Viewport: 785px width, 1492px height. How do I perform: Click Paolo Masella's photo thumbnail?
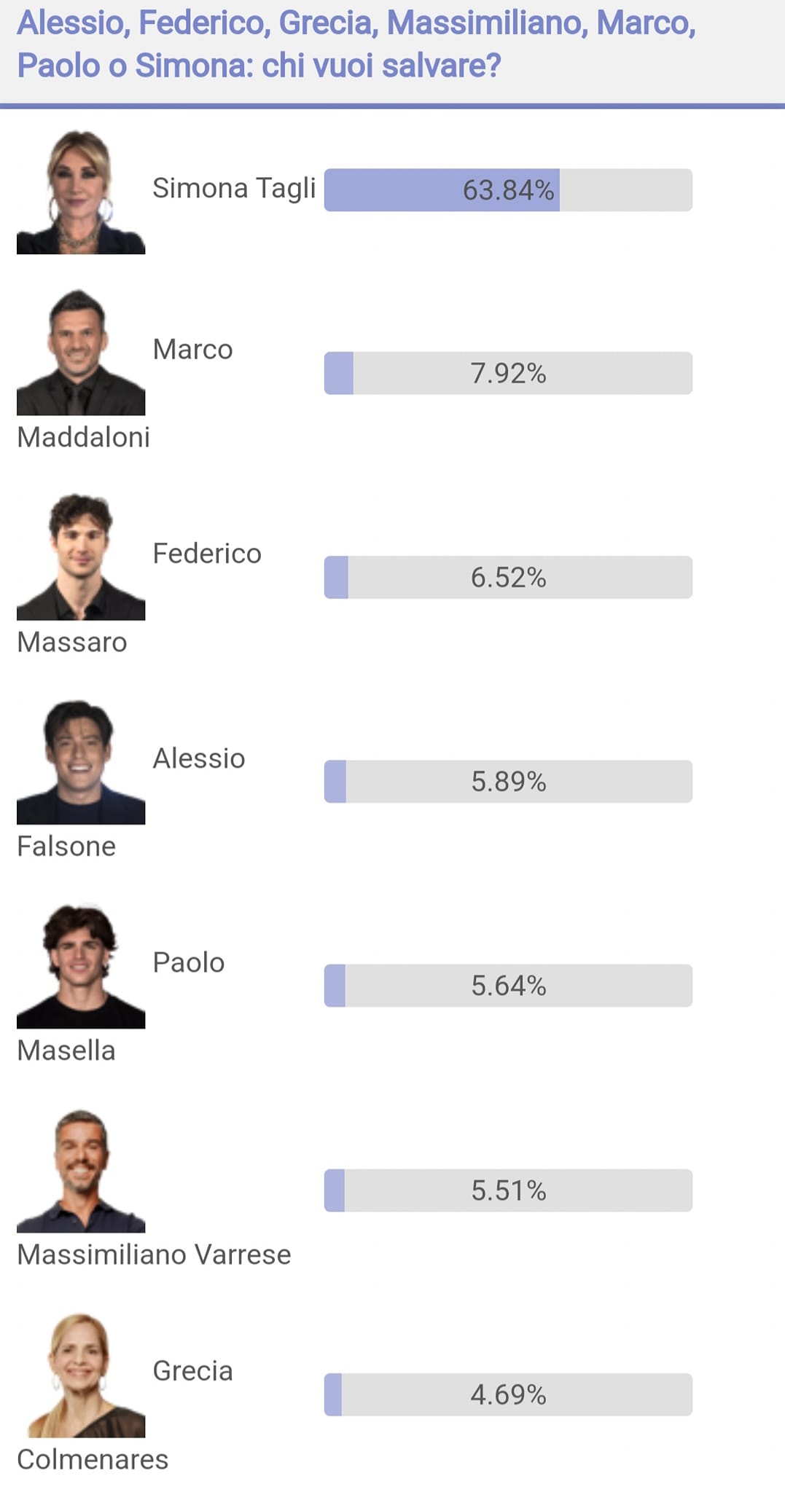[x=81, y=965]
